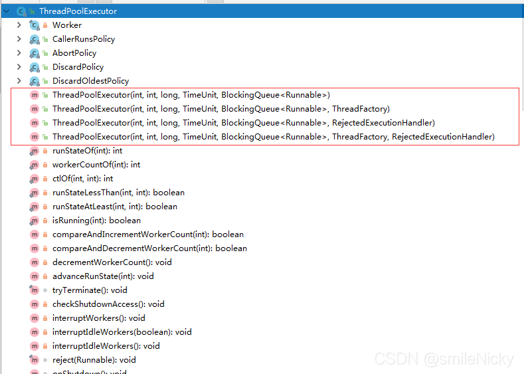Click method icon of ctlOf(int, int)
The image size is (524, 374).
click(x=35, y=179)
